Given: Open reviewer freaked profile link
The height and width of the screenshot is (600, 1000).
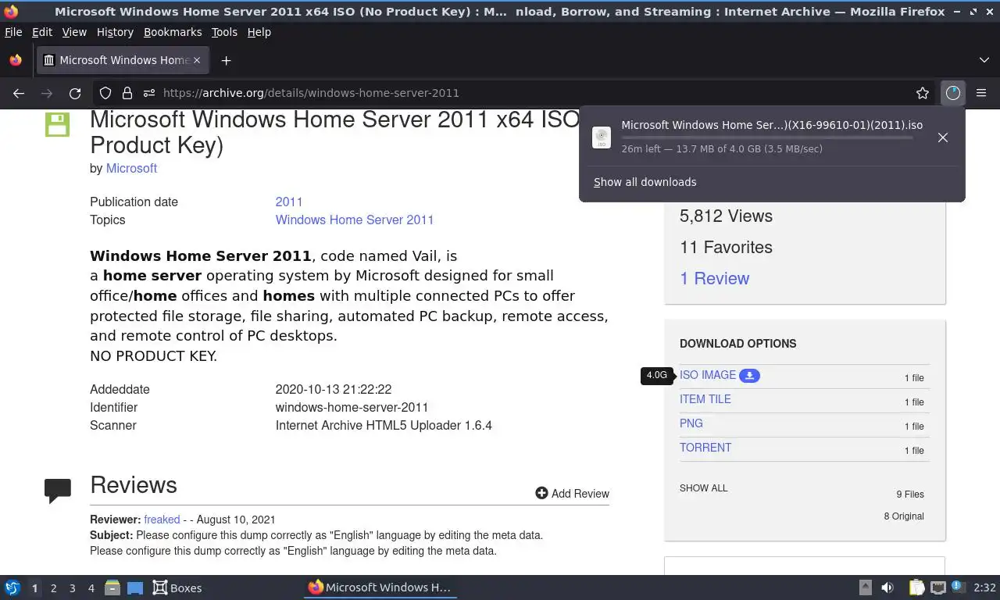Looking at the screenshot, I should (162, 520).
